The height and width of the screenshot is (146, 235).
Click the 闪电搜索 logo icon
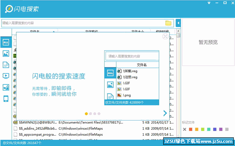9,9
